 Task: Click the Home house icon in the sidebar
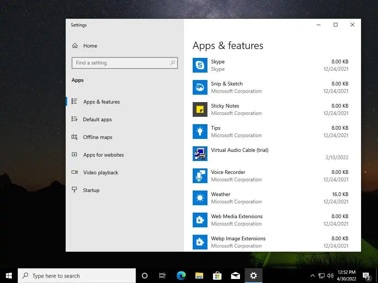pos(75,46)
